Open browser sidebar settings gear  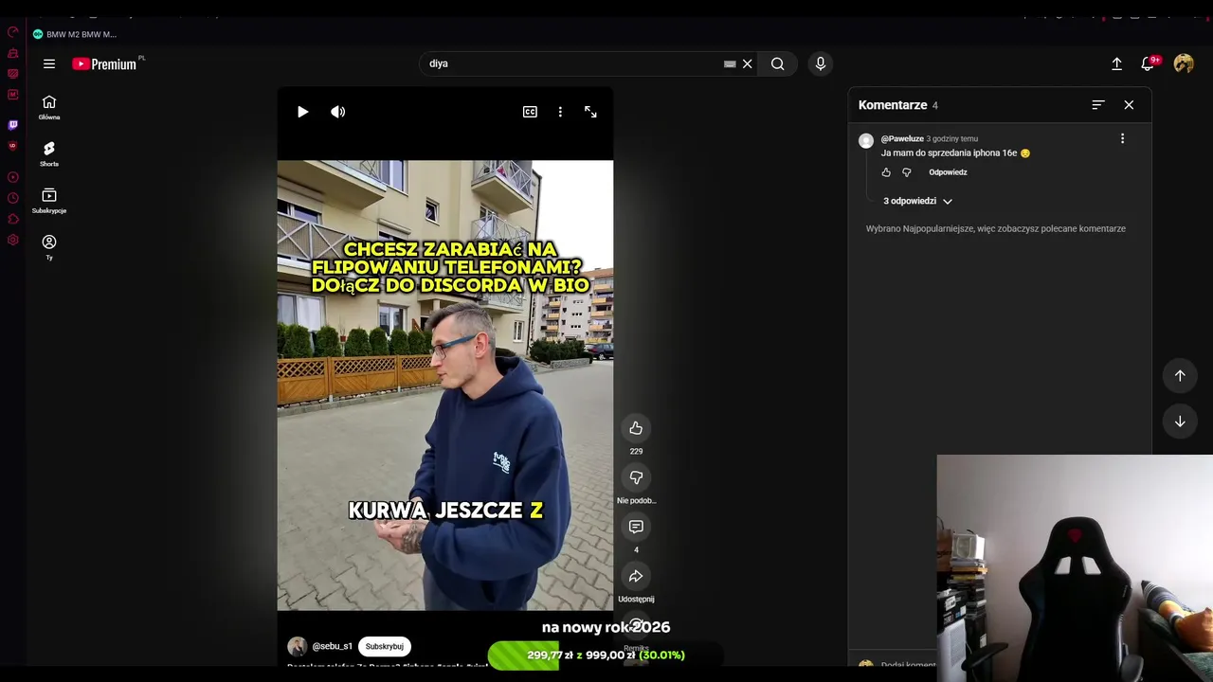(x=12, y=240)
